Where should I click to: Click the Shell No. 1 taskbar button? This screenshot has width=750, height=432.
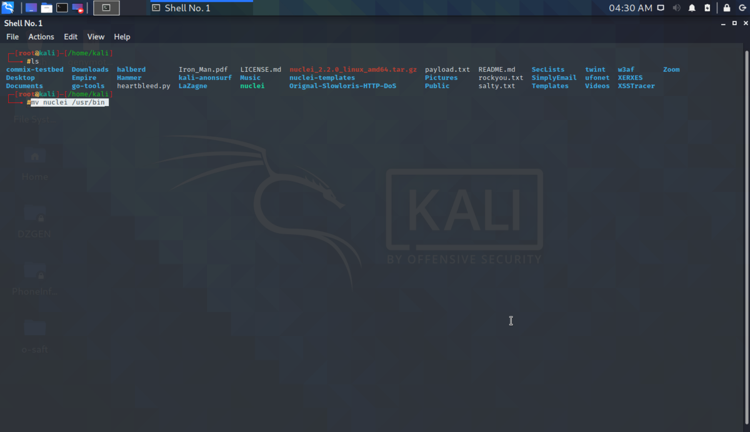pos(201,8)
